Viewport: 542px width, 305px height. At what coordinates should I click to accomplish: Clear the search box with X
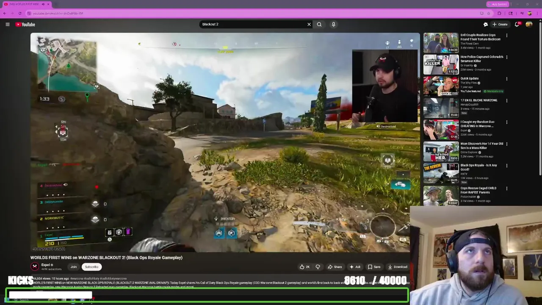click(309, 25)
